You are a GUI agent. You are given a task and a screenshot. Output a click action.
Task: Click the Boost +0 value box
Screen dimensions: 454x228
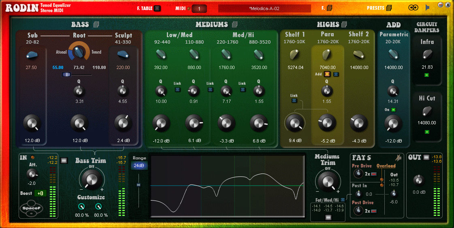click(x=40, y=193)
